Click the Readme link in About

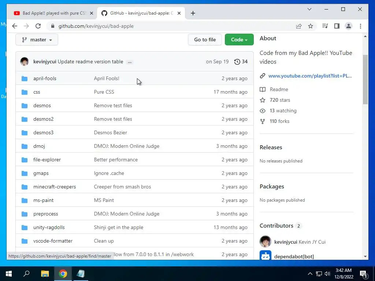pos(279,89)
